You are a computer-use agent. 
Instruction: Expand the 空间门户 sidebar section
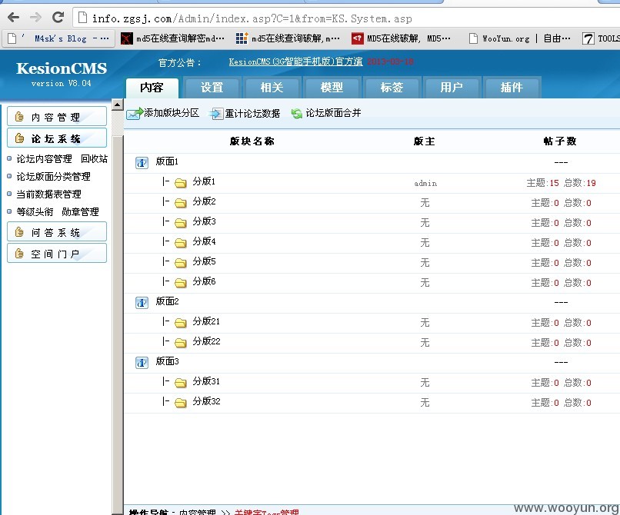click(x=57, y=254)
